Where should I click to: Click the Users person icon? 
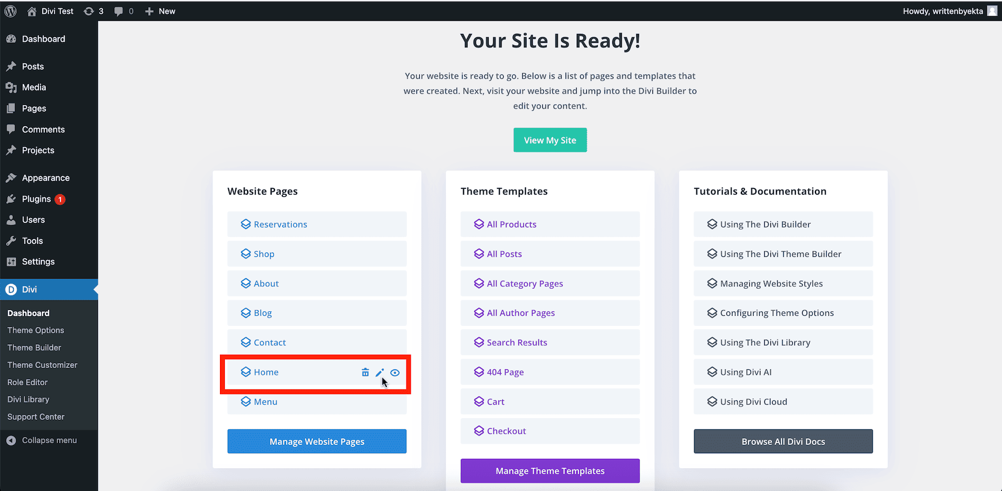[11, 220]
